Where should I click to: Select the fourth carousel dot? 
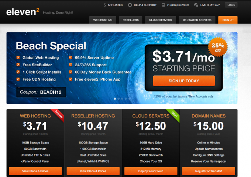coord(126,99)
